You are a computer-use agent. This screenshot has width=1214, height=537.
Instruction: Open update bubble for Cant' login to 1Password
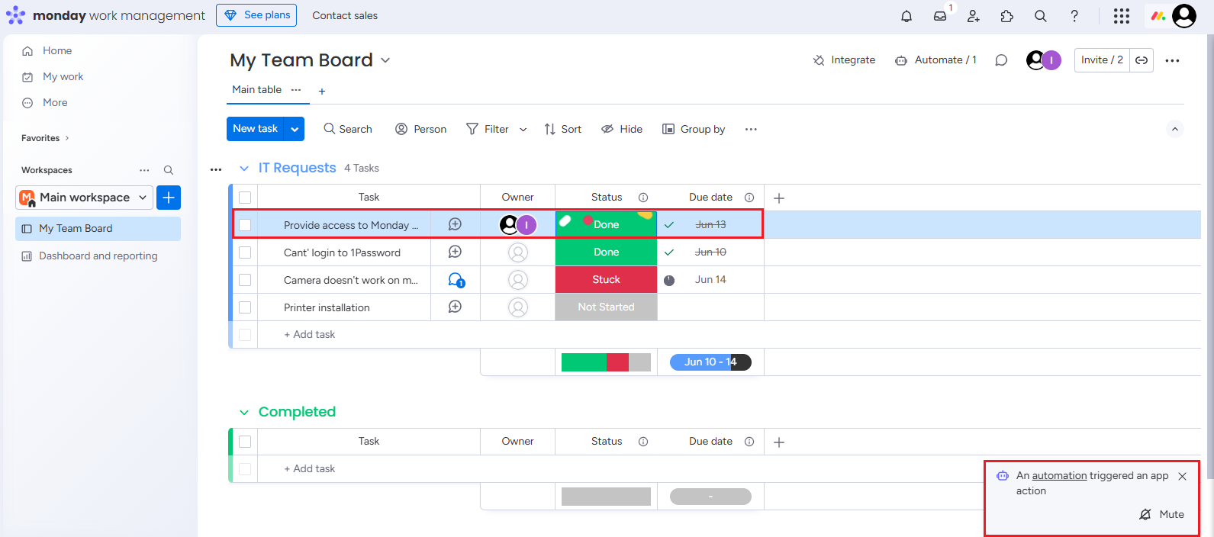pyautogui.click(x=455, y=252)
